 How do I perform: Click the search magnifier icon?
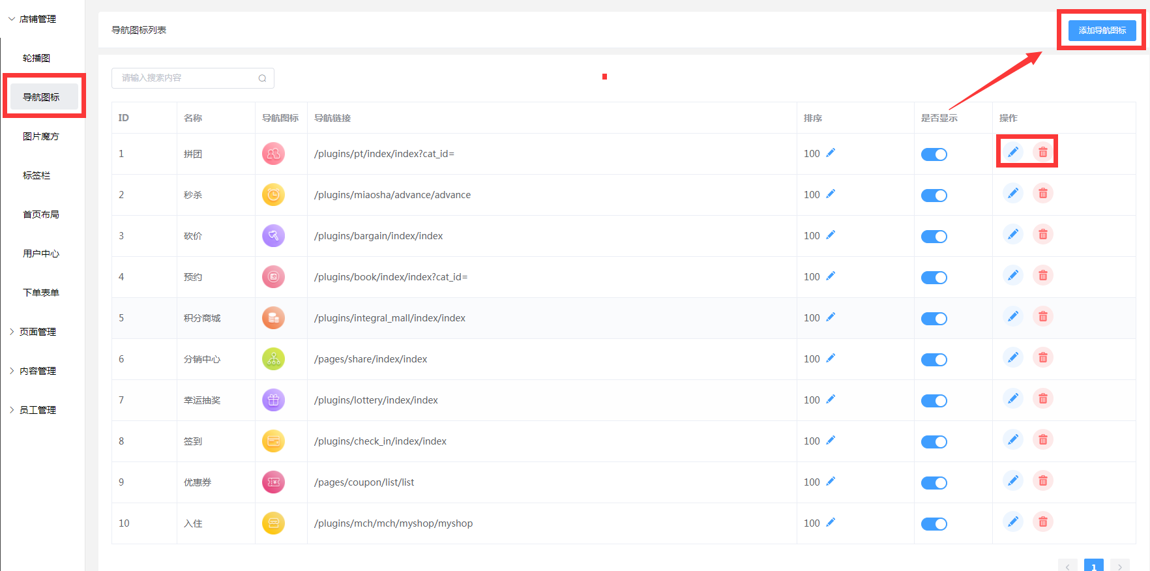pyautogui.click(x=262, y=78)
